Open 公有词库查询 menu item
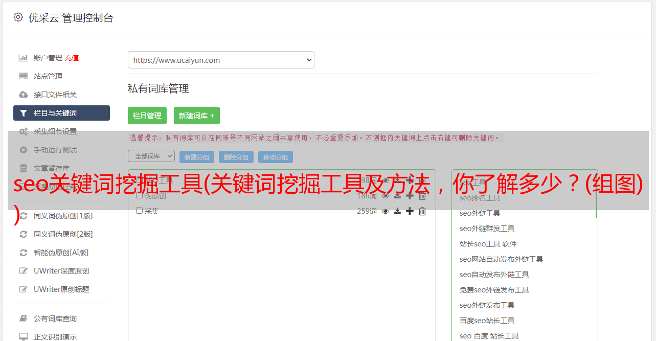The image size is (656, 341). [55, 319]
